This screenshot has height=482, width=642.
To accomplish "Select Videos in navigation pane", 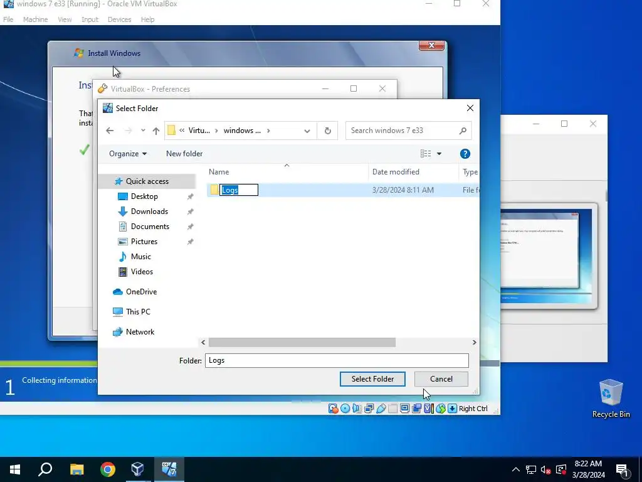I will [x=142, y=272].
